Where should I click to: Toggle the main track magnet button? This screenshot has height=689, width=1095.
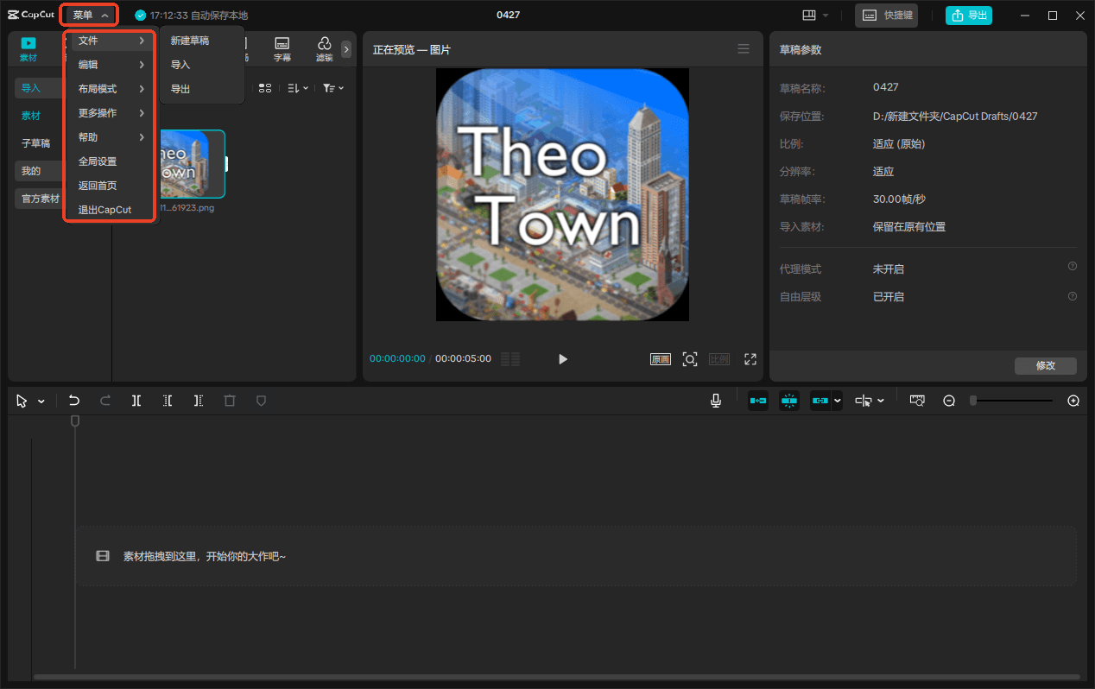point(757,401)
